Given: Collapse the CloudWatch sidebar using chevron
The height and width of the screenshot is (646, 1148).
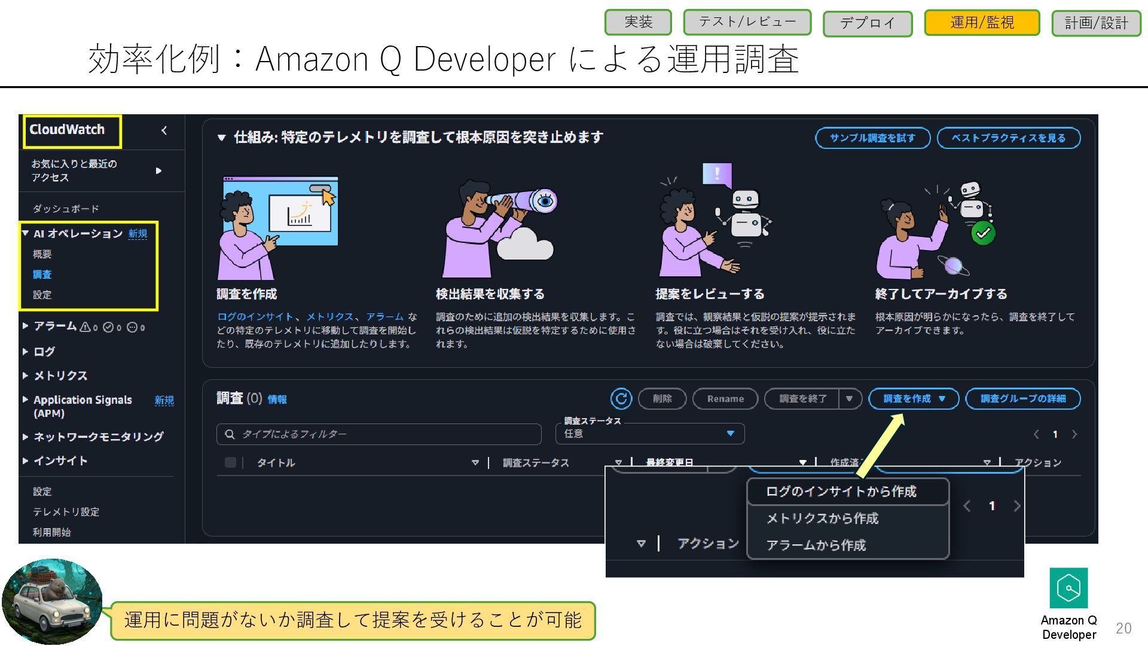Looking at the screenshot, I should point(164,130).
